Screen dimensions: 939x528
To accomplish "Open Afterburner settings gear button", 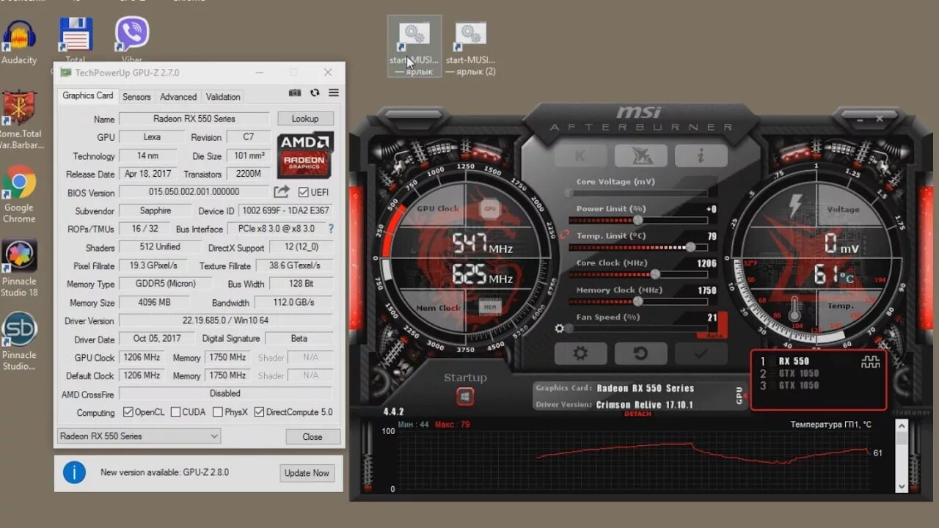I will [x=580, y=353].
